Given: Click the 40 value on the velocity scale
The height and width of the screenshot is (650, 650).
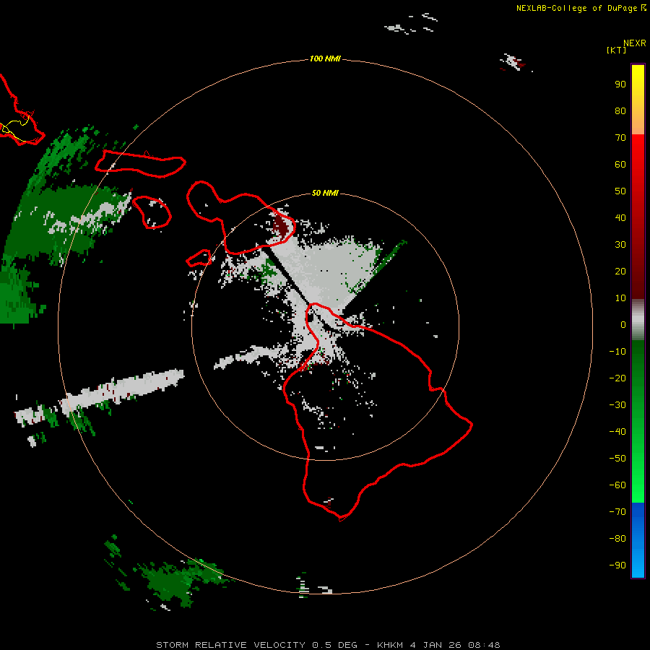Looking at the screenshot, I should 620,218.
